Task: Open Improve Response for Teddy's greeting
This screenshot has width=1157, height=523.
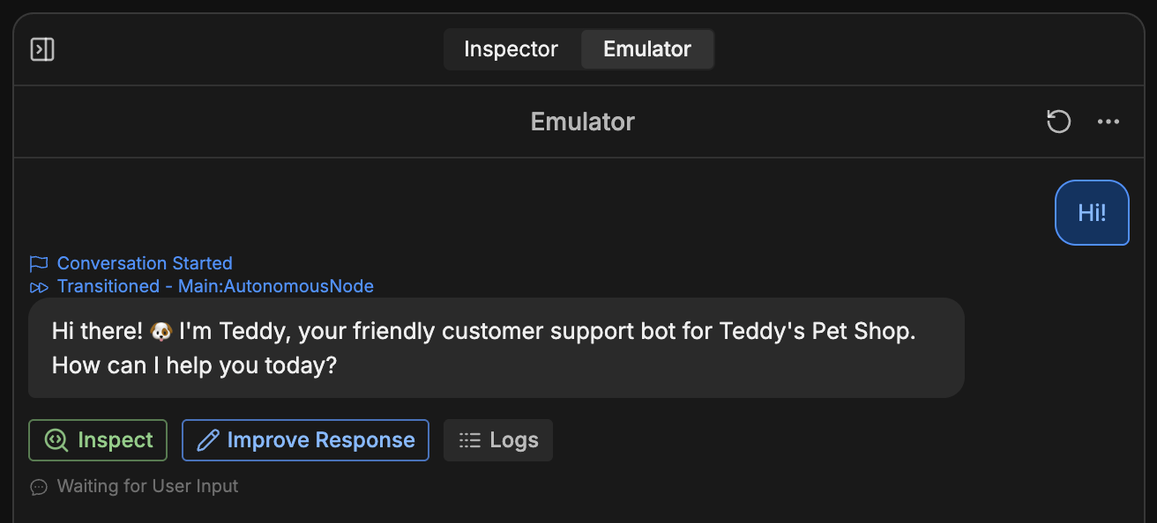Action: point(305,439)
